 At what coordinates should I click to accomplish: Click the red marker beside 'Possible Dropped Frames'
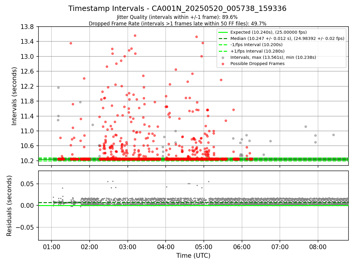point(223,64)
